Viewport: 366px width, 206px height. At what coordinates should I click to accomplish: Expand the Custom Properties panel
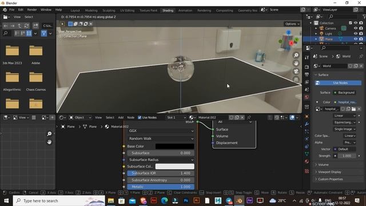331,179
